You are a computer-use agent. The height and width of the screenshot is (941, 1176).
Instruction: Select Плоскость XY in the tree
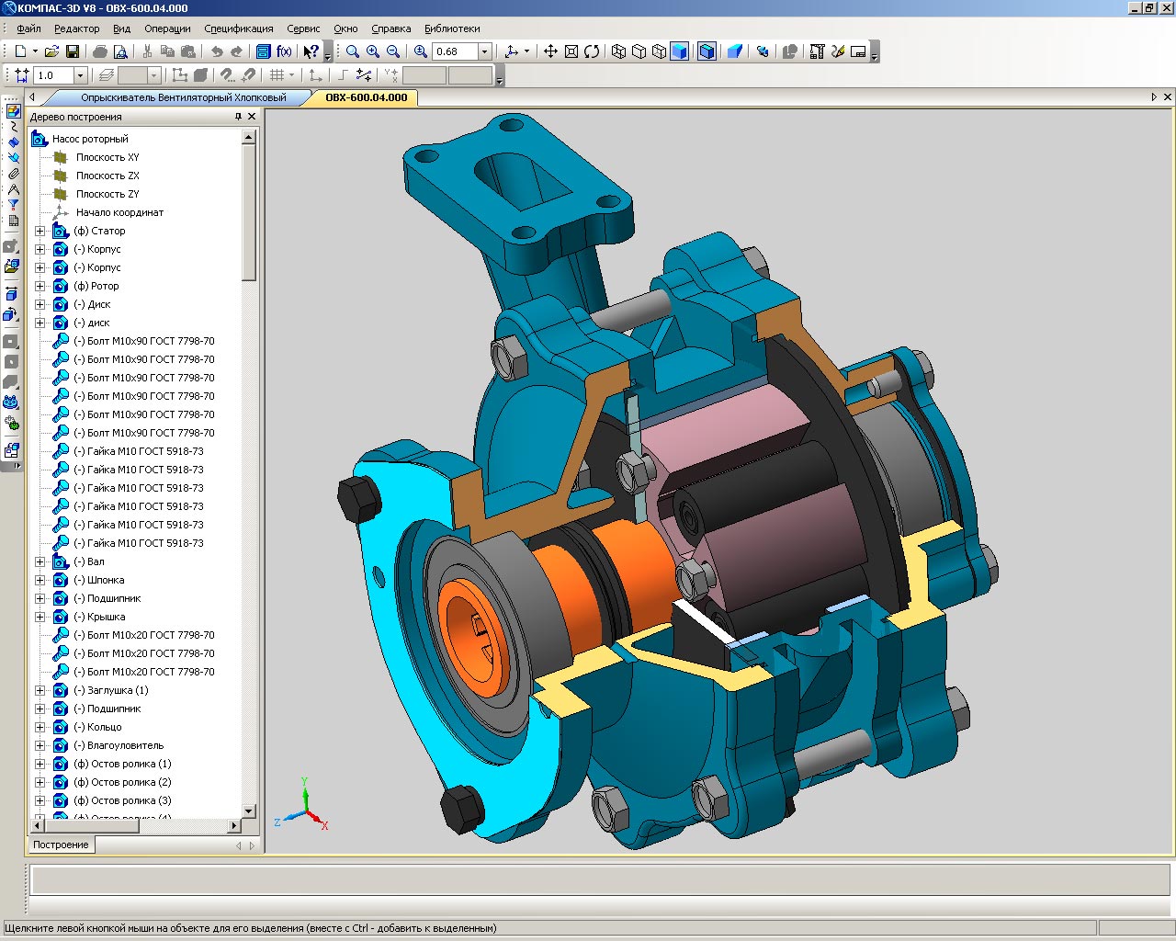(107, 157)
